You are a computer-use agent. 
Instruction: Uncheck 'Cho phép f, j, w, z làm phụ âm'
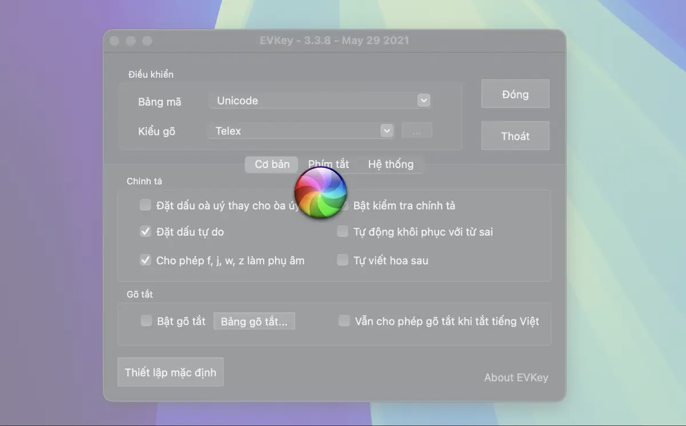pos(145,260)
